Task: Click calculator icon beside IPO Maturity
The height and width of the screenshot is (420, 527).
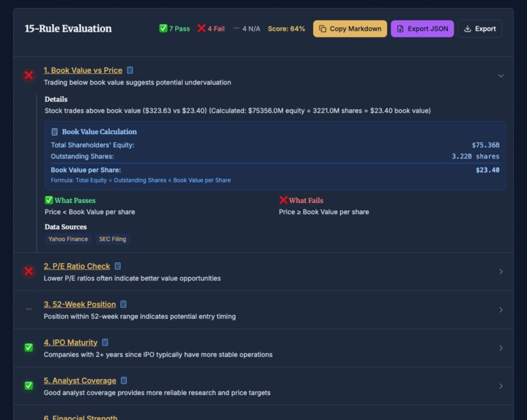Action: (105, 342)
